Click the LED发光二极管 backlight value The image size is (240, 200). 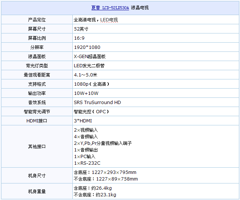pos(89,65)
